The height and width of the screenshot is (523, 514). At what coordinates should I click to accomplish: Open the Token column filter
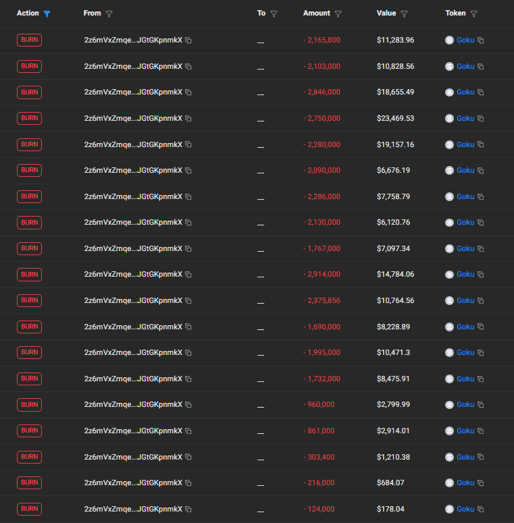point(474,13)
